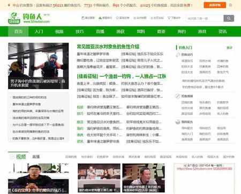Click the red www.52muban.com ad link
241x194 pixels.
pos(205,168)
